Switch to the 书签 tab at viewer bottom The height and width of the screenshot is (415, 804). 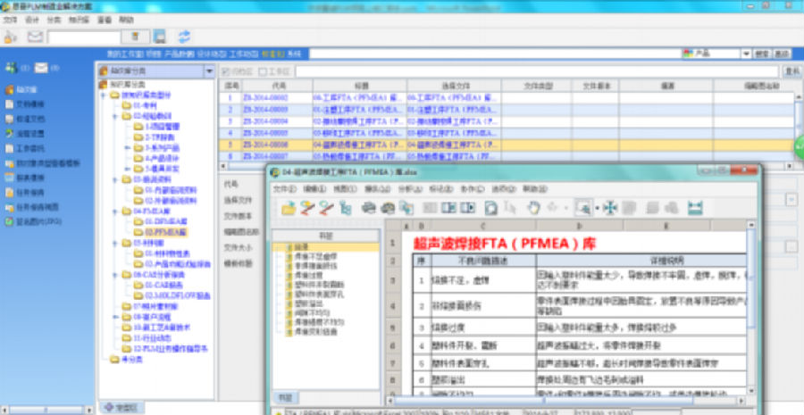click(x=285, y=397)
